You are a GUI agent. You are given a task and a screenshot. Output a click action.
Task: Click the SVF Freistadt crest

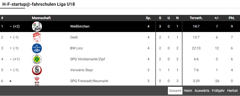pyautogui.click(x=37, y=81)
